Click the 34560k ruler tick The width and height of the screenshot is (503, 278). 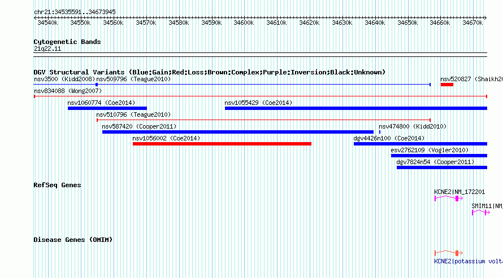click(113, 23)
